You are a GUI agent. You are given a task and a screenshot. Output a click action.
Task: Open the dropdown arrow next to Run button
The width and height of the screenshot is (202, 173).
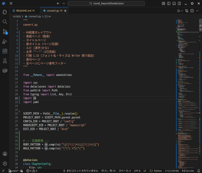point(182,11)
